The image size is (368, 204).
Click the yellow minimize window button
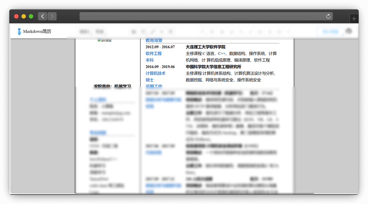(x=23, y=16)
